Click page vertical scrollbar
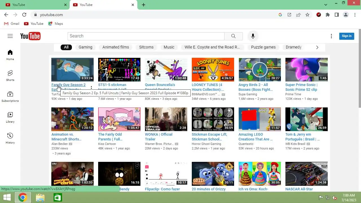Viewport: 361px width, 203px height. coord(360,68)
